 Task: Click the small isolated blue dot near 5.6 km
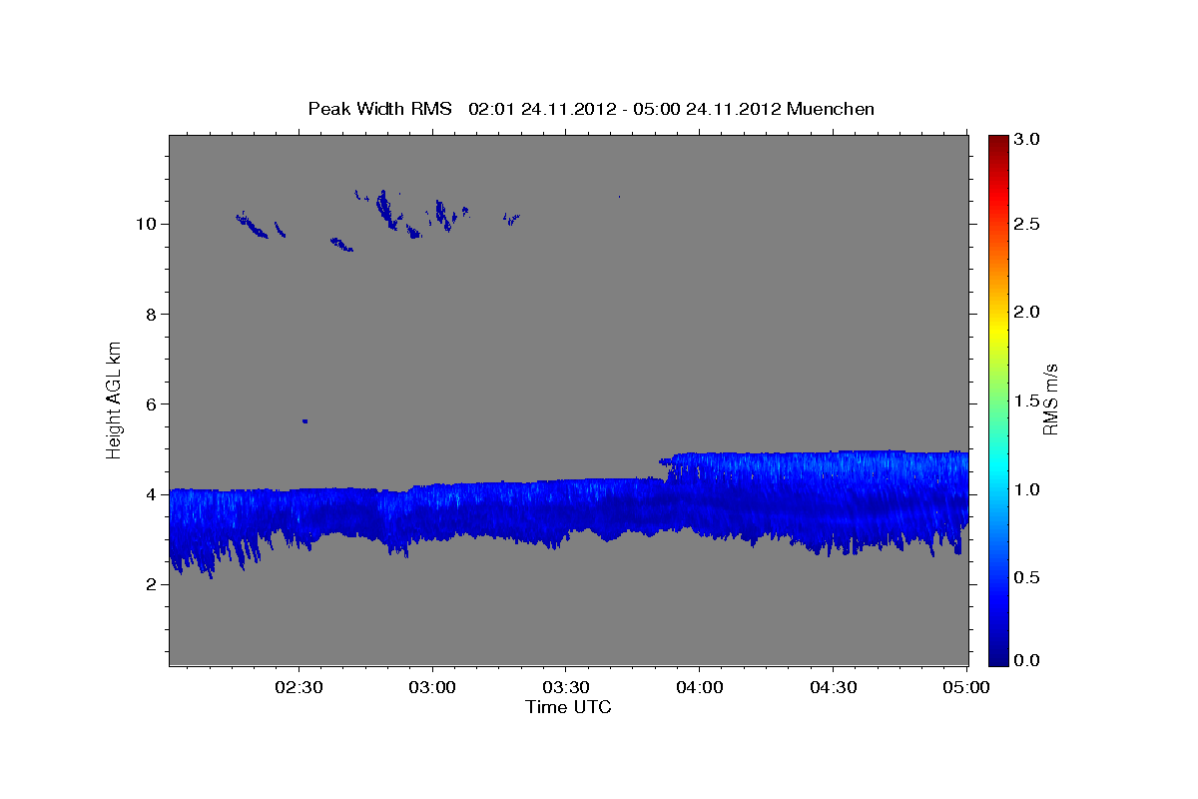tap(304, 420)
